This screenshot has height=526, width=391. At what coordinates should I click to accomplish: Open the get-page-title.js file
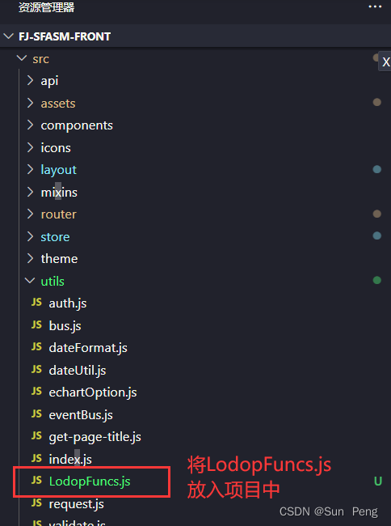(x=95, y=437)
